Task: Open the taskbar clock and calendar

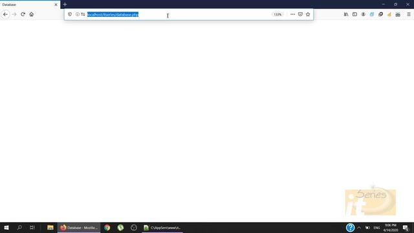Action: click(x=391, y=227)
